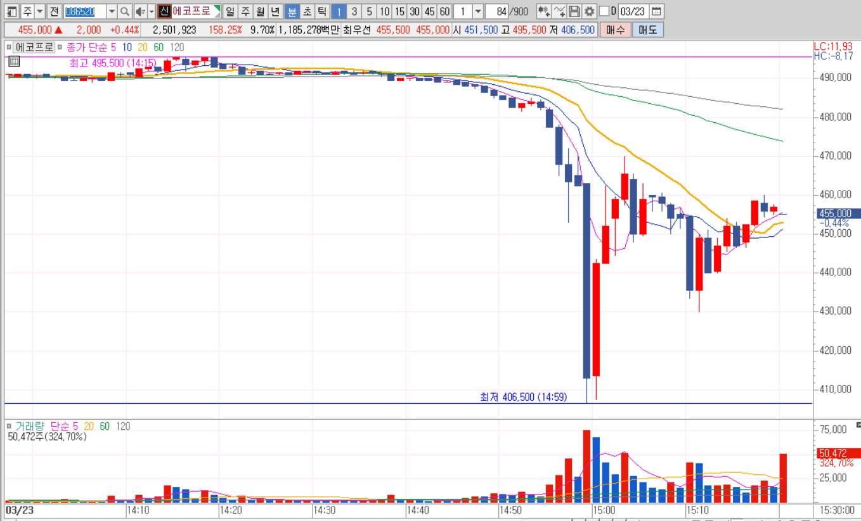The width and height of the screenshot is (861, 521).
Task: Open the interval value dropdown arrow
Action: 478,11
